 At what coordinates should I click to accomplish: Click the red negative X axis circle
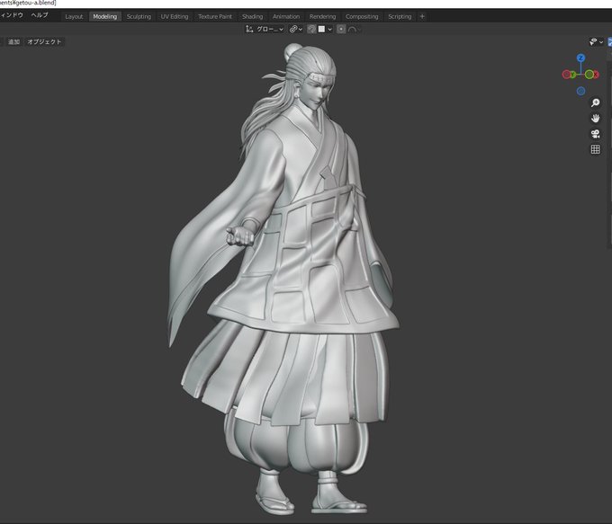[566, 74]
